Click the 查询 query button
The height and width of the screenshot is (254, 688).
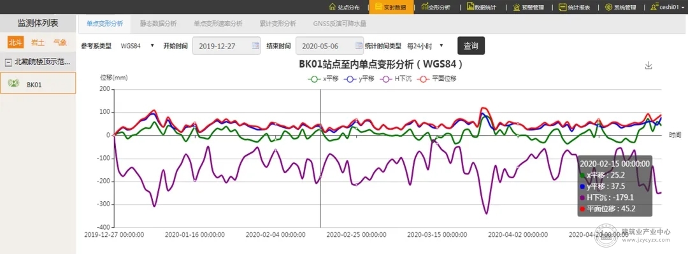tap(471, 46)
